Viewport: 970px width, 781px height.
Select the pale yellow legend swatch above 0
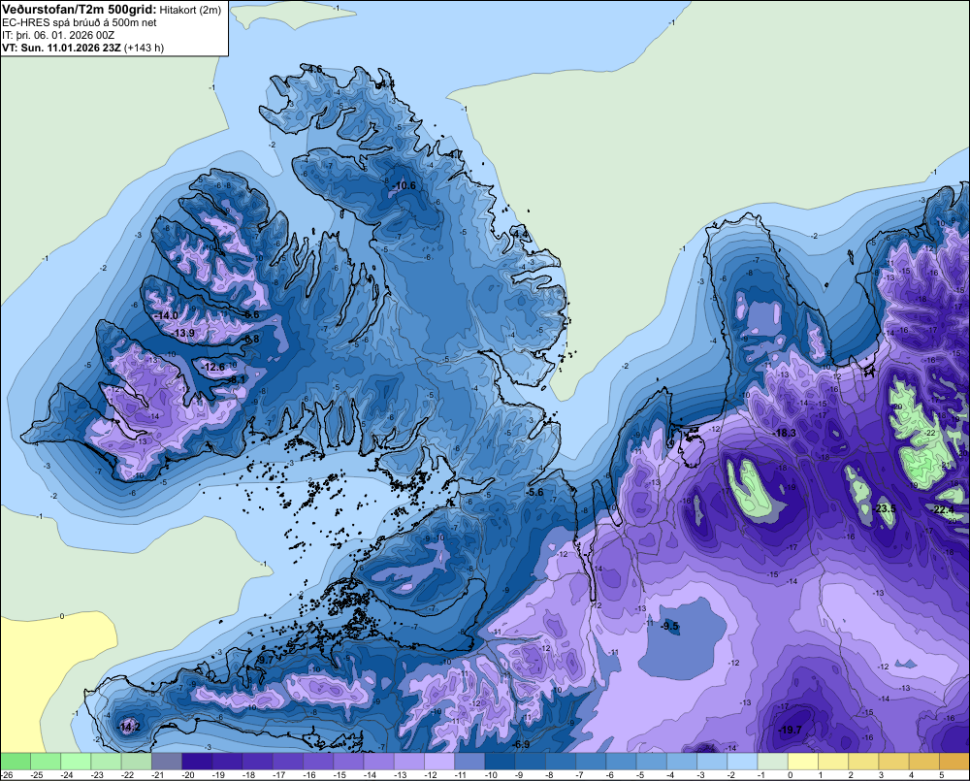coord(803,761)
